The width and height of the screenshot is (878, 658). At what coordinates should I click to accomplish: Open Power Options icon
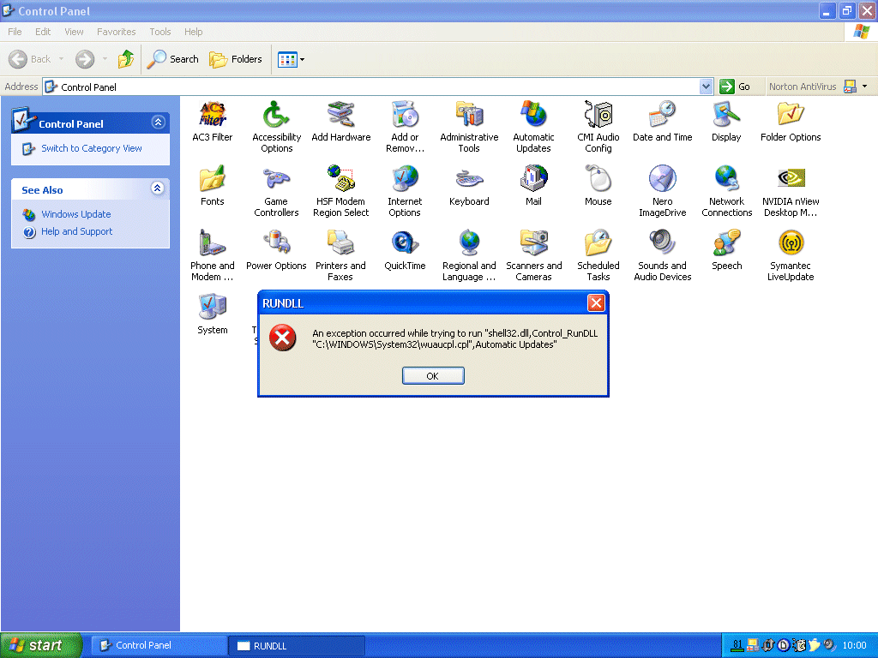pyautogui.click(x=277, y=243)
